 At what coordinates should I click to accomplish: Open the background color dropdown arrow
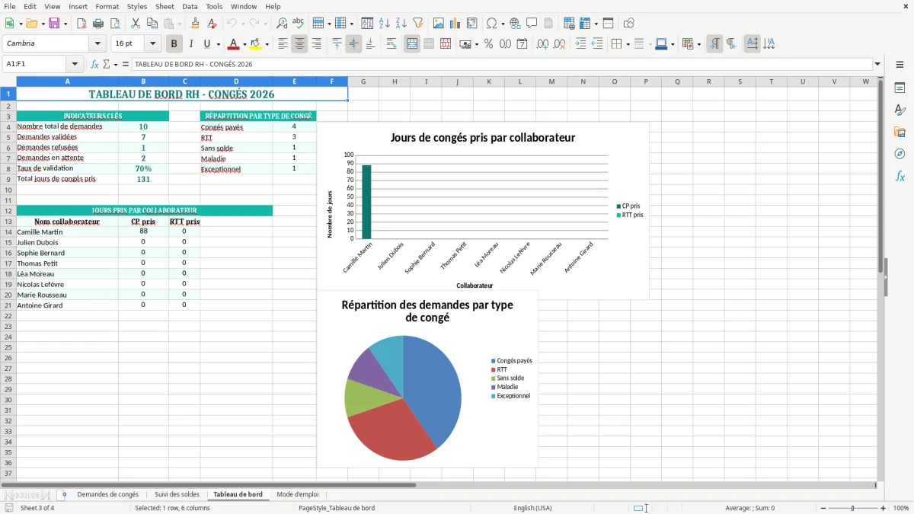(267, 44)
